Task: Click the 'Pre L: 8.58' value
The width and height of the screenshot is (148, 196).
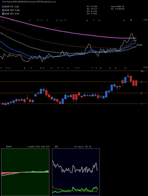Action: coord(92,11)
